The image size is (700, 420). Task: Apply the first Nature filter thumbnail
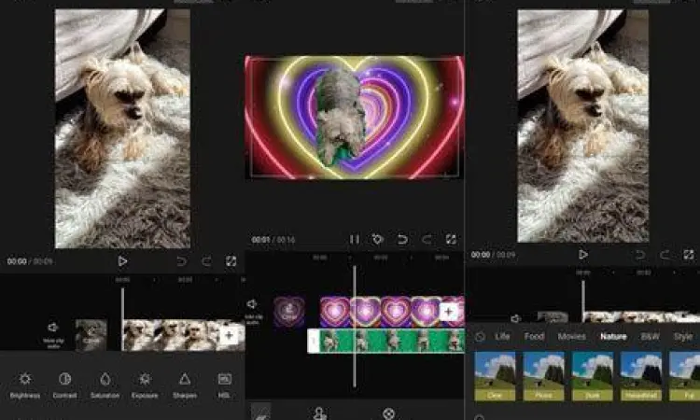495,376
